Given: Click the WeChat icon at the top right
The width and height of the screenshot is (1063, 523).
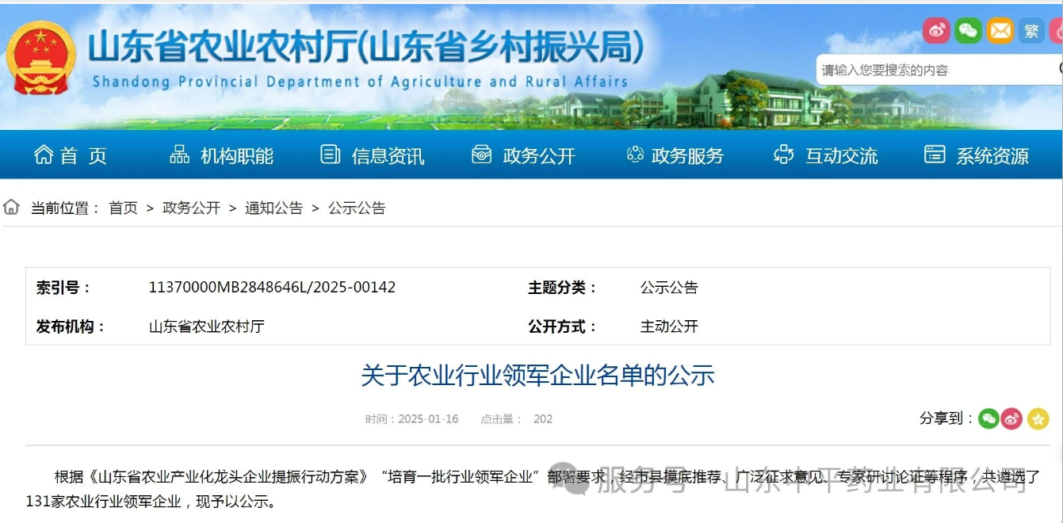Looking at the screenshot, I should tap(968, 31).
